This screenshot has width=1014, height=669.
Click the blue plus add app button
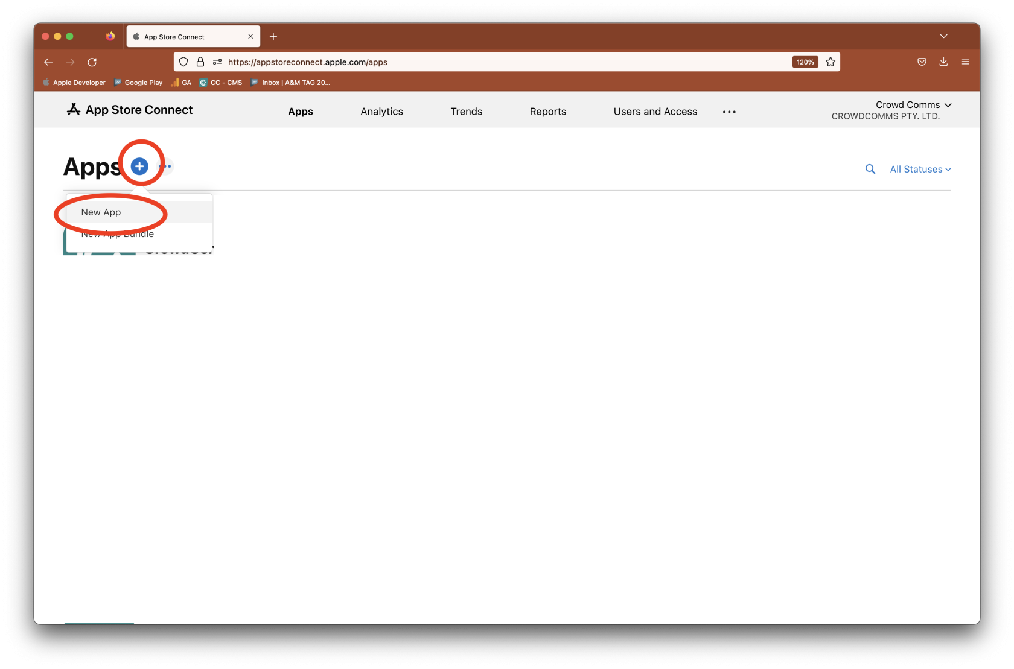coord(139,166)
